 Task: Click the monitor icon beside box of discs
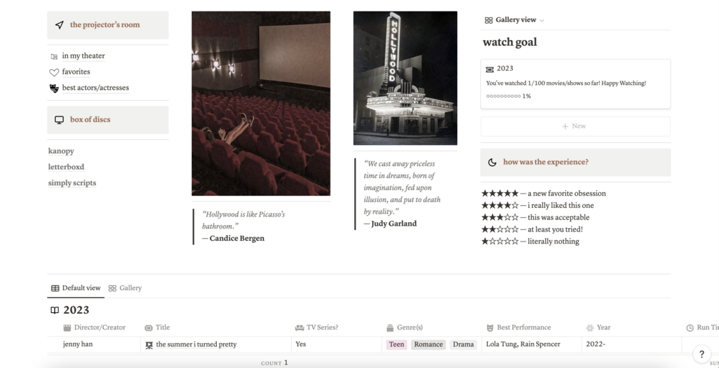59,120
